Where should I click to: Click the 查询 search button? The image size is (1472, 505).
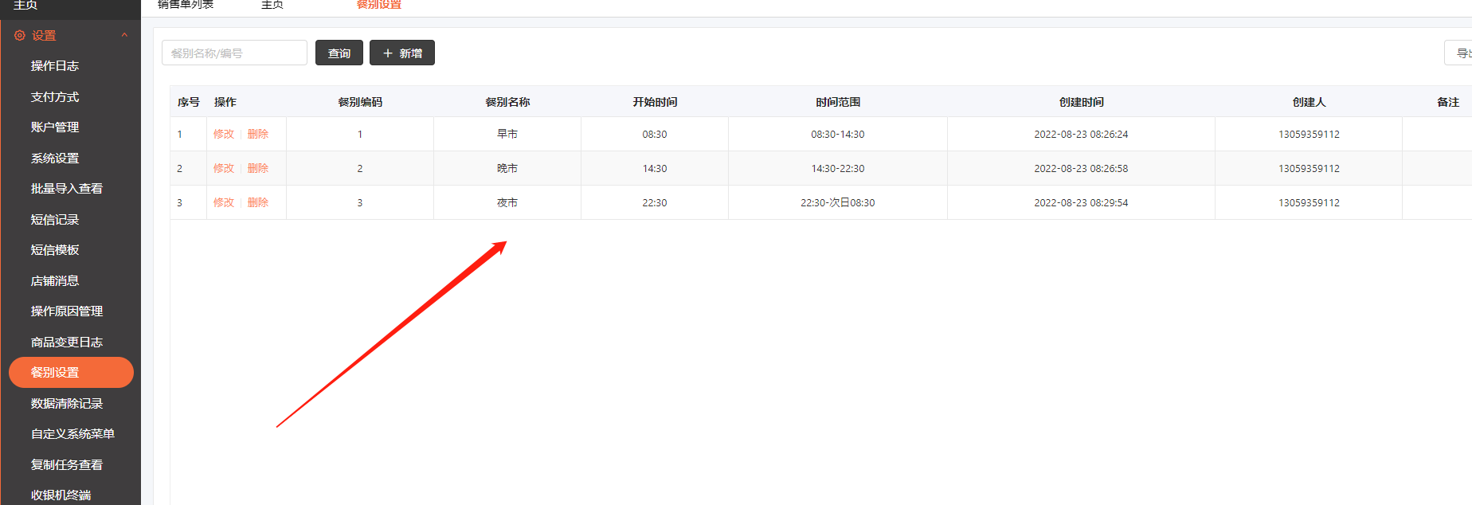coord(339,53)
